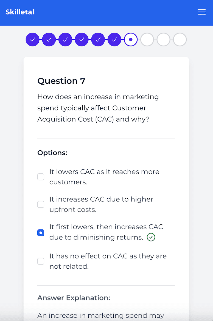Go to fifth completed step circle
The image size is (213, 321).
98,40
